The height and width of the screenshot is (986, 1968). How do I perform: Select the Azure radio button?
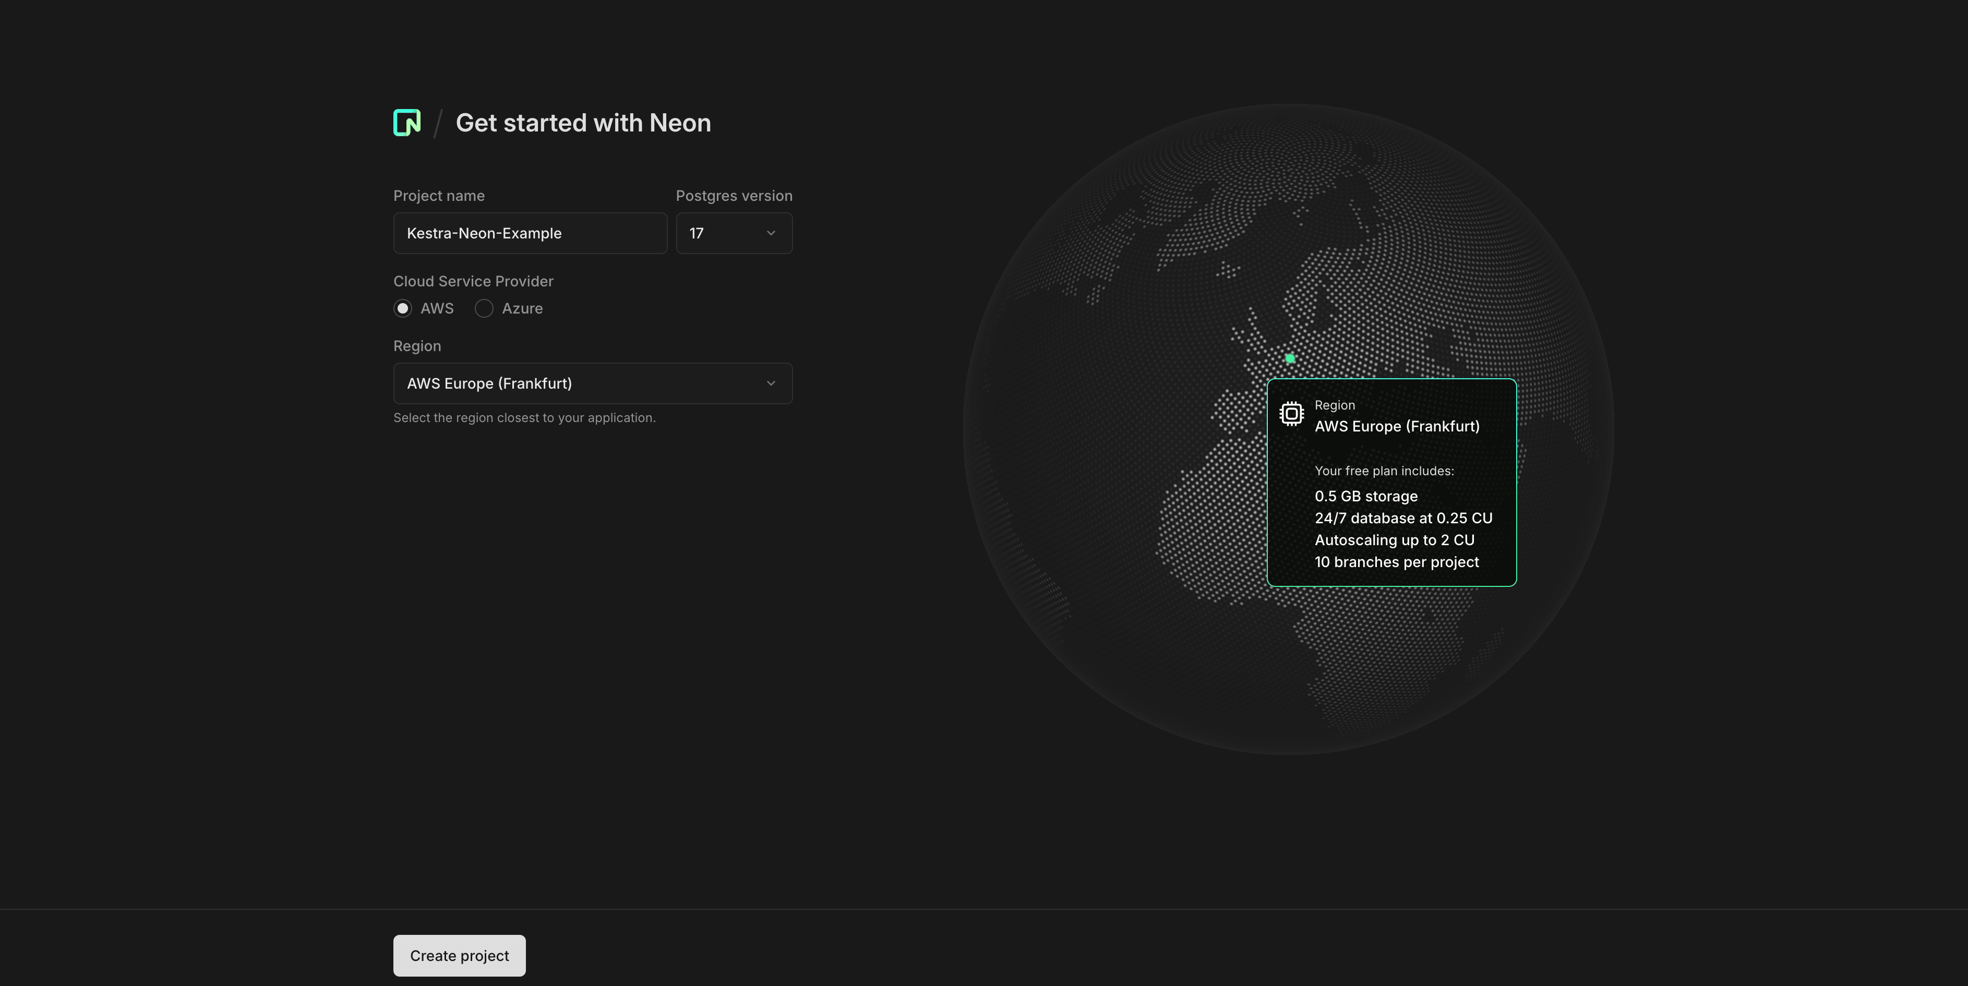484,308
